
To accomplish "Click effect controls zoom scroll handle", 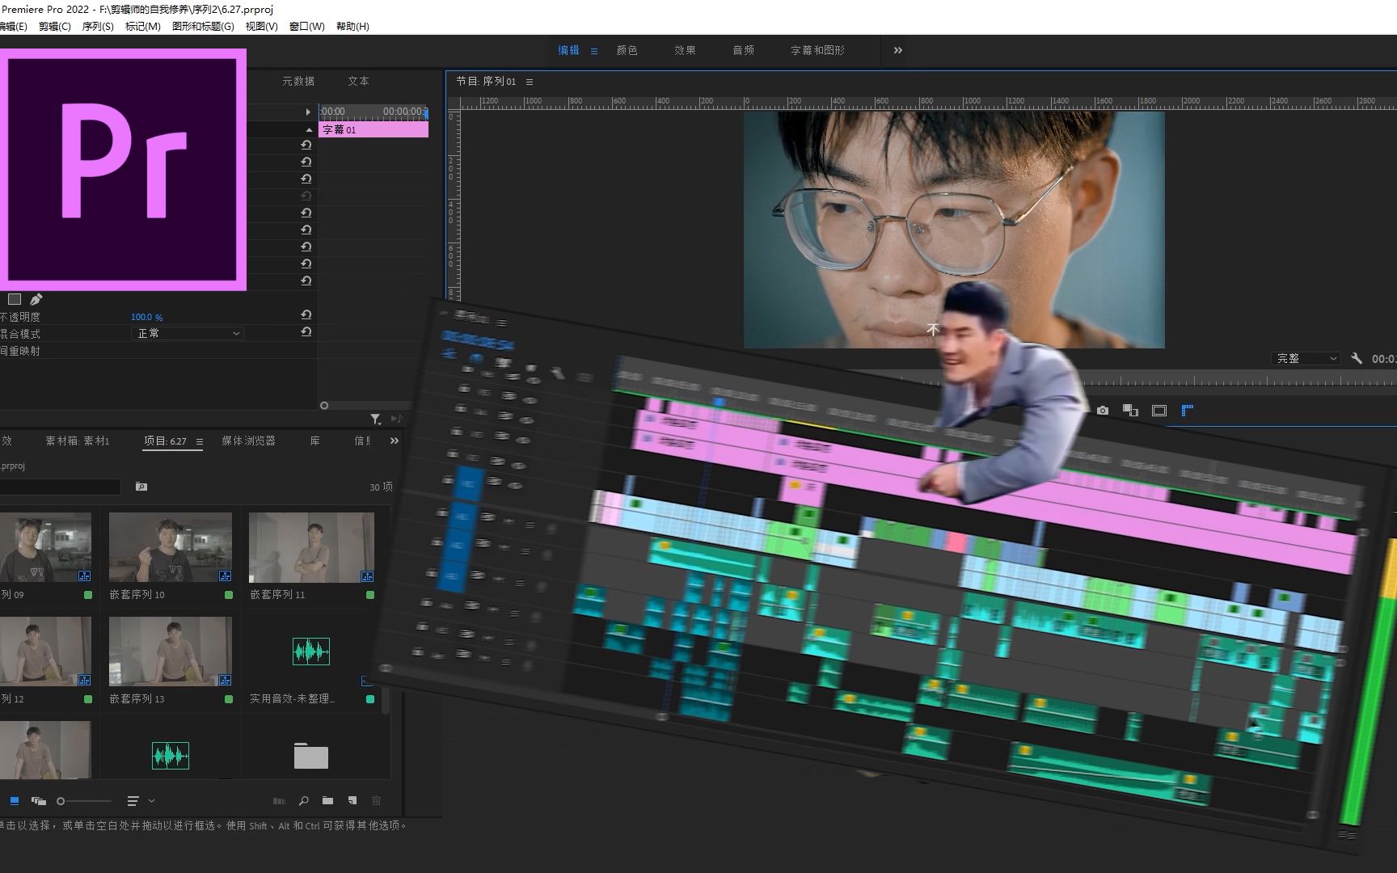I will (x=324, y=406).
